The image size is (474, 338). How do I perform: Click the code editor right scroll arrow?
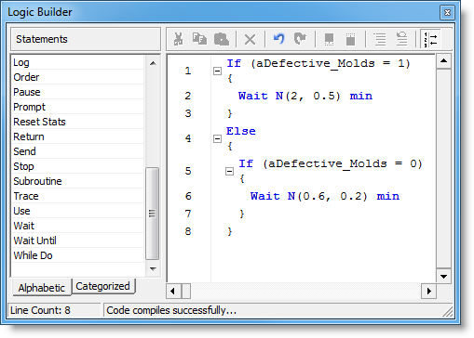point(428,291)
